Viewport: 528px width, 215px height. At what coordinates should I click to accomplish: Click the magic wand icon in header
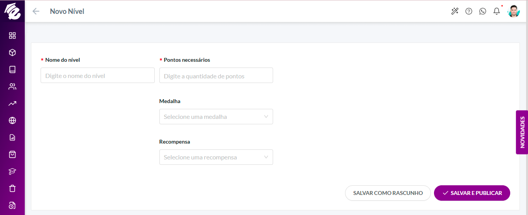[x=455, y=11]
